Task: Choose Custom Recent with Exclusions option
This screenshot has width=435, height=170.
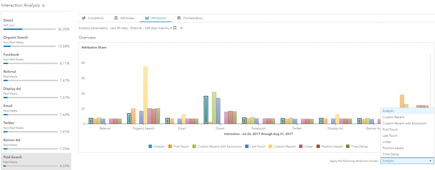Action: click(404, 123)
